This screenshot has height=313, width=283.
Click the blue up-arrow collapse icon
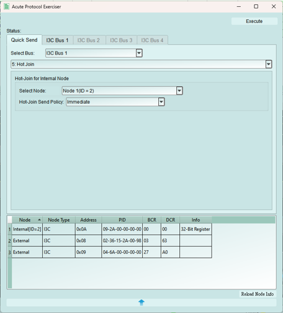click(141, 302)
